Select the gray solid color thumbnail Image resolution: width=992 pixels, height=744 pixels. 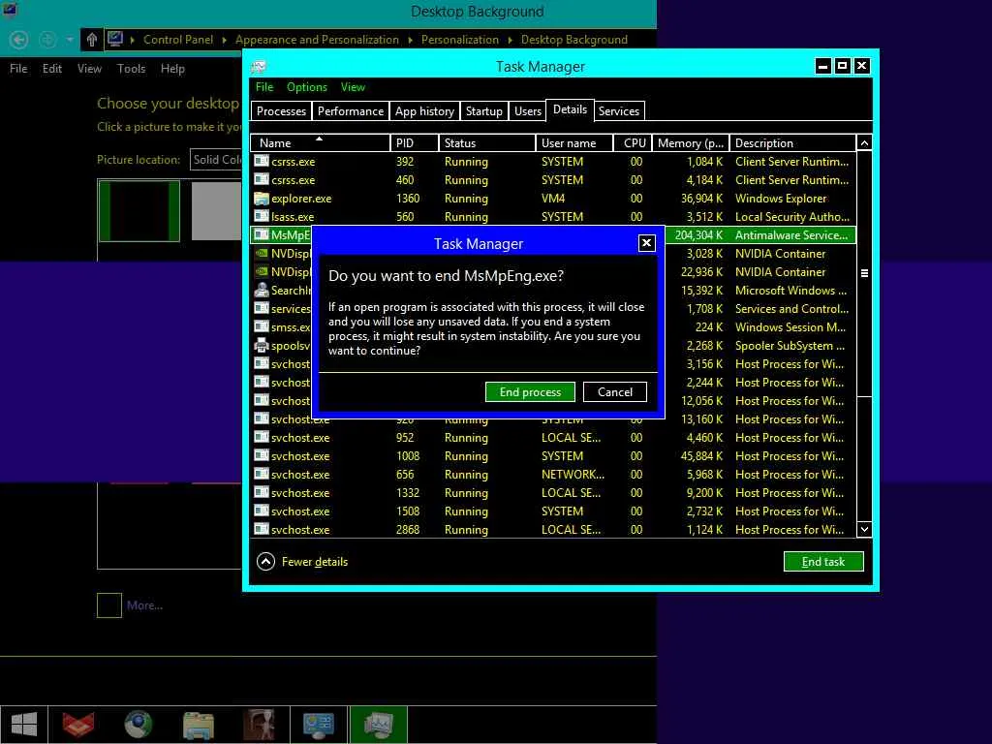point(216,210)
